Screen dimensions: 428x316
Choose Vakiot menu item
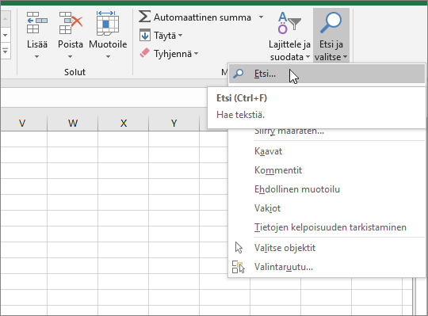click(x=267, y=208)
